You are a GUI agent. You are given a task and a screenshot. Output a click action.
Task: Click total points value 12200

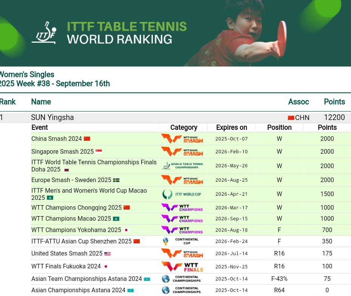pos(334,117)
